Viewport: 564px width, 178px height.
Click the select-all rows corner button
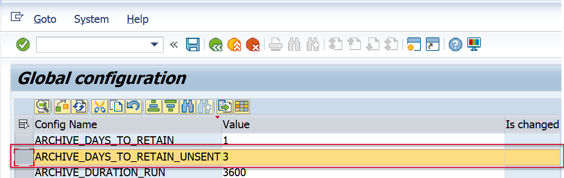click(24, 125)
